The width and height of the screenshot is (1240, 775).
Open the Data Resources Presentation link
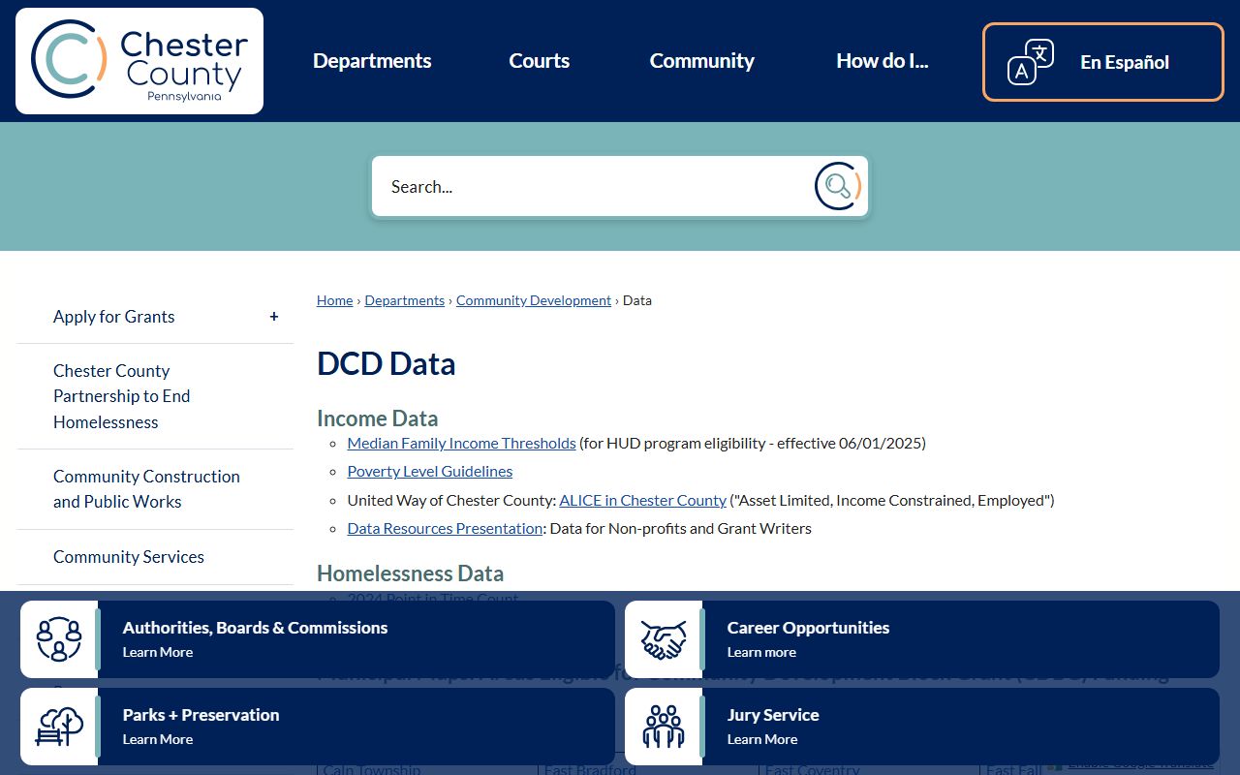445,529
